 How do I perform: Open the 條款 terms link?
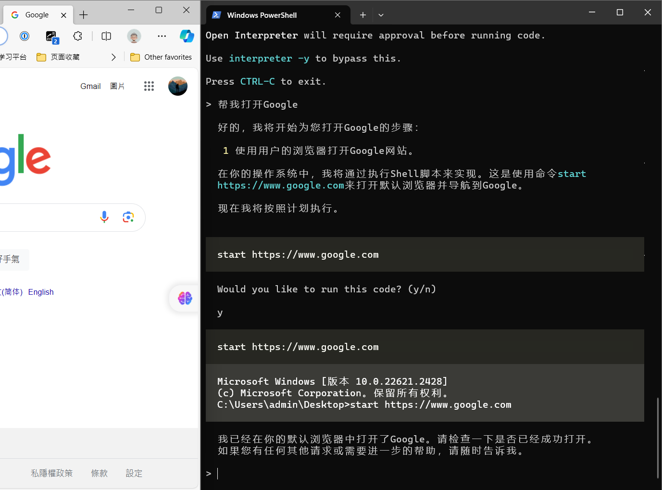[x=100, y=473]
